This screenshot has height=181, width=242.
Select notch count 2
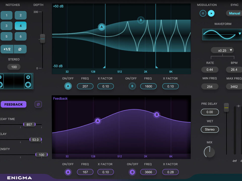click(20, 15)
